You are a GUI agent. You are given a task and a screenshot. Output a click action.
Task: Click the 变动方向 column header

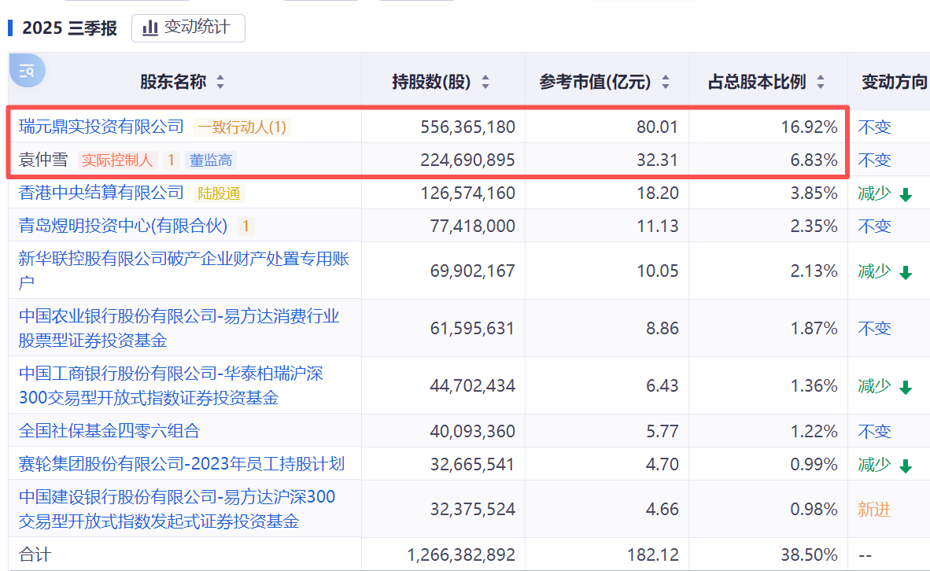894,82
